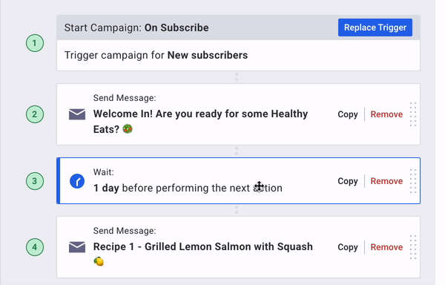Screen dimensions: 445x285
Task: Copy the Recipe 1 Grilled Lemon Salmon step
Action: point(348,247)
